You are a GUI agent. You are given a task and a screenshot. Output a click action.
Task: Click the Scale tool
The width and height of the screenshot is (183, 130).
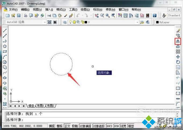pyautogui.click(x=178, y=67)
